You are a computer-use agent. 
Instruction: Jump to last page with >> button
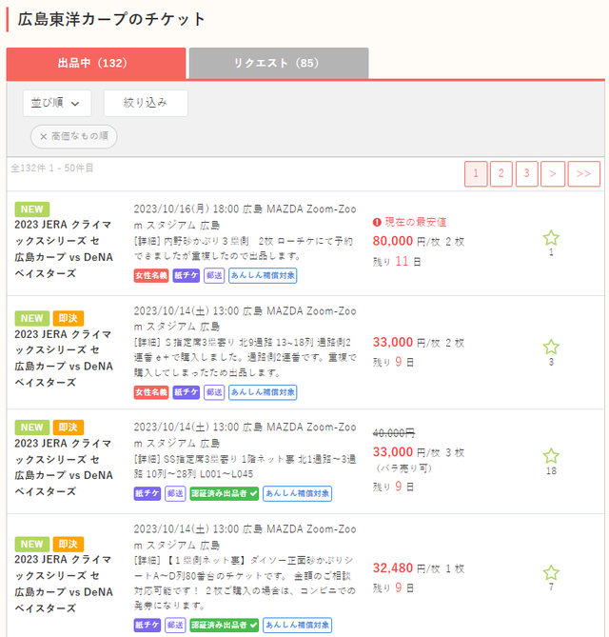583,174
